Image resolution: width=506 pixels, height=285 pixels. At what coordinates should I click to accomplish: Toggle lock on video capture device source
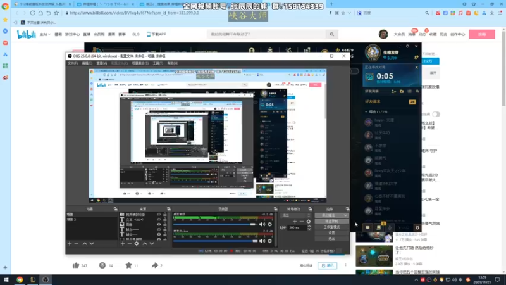[165, 214]
